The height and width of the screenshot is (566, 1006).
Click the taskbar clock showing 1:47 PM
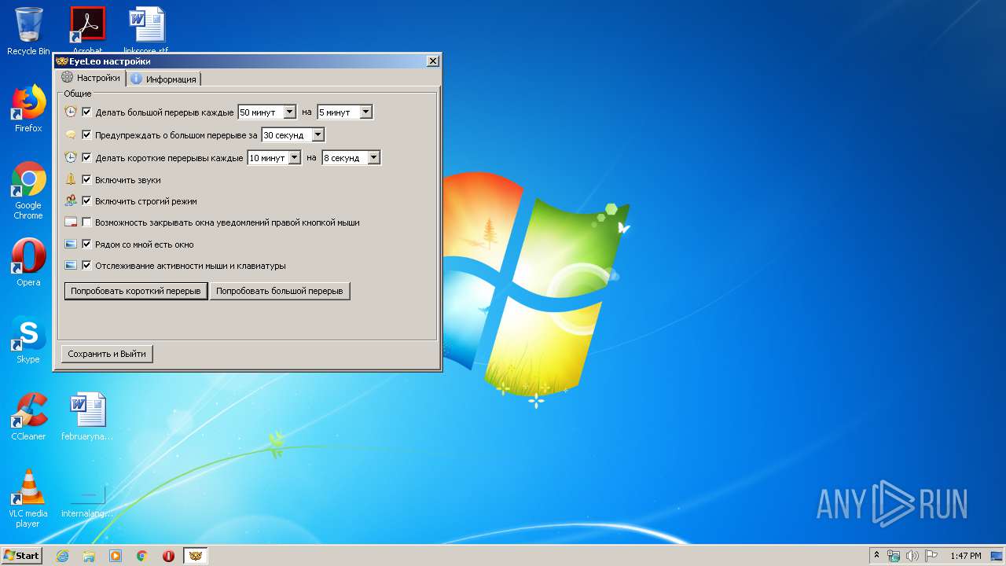coord(965,556)
